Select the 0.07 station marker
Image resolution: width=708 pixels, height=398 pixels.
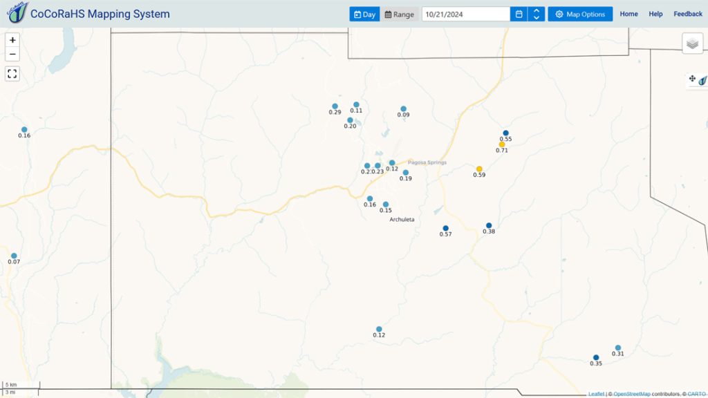[14, 256]
